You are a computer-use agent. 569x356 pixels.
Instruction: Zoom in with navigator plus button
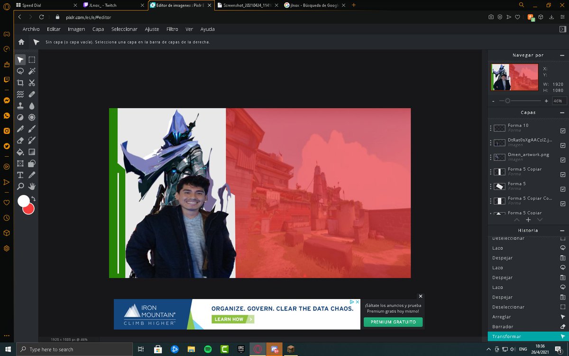tap(546, 101)
